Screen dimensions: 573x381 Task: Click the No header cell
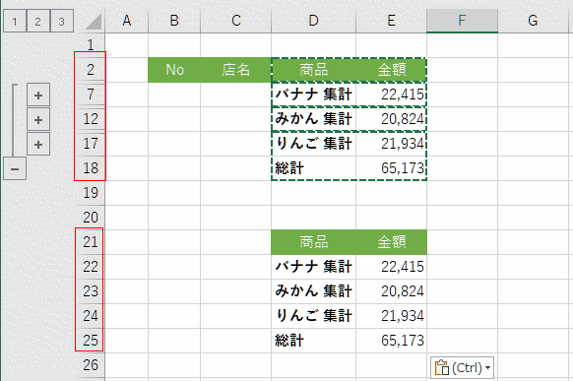click(174, 70)
